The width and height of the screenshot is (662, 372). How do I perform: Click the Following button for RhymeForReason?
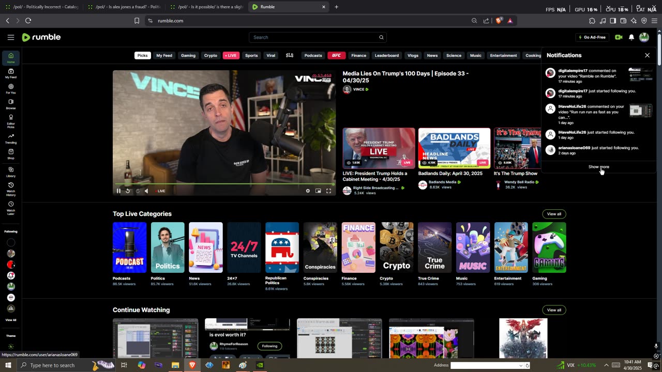(x=269, y=346)
